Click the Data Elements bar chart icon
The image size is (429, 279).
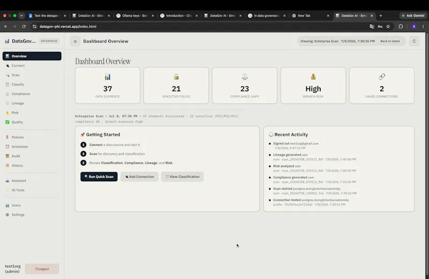click(x=108, y=77)
